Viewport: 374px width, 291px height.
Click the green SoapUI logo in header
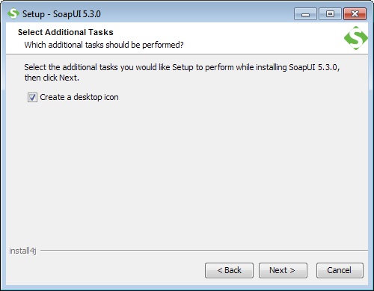(x=356, y=38)
